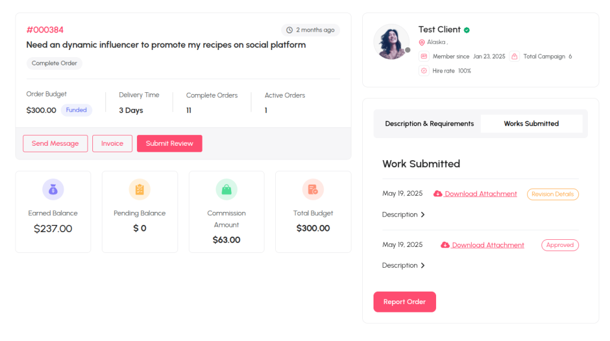Viewport: 610px width, 341px height.
Task: Click the Member since calendar icon
Action: tap(424, 57)
